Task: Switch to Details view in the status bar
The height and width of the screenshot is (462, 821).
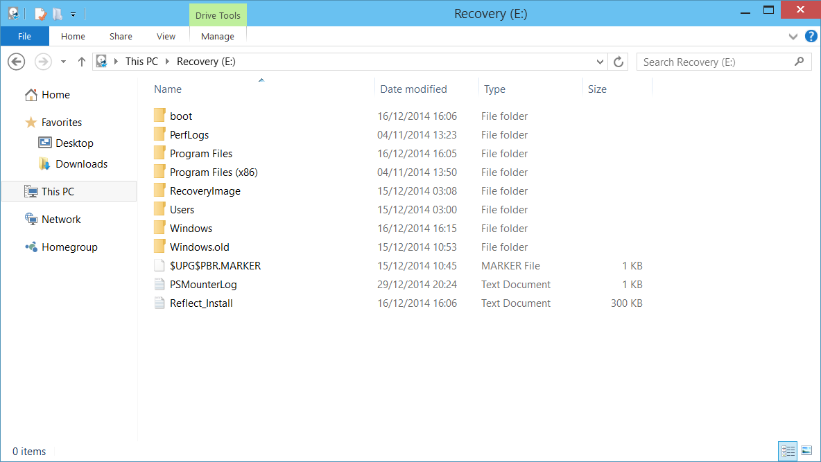Action: point(788,451)
